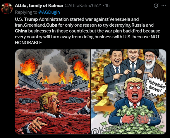Click the word HONORABLE ending the post

[28, 43]
